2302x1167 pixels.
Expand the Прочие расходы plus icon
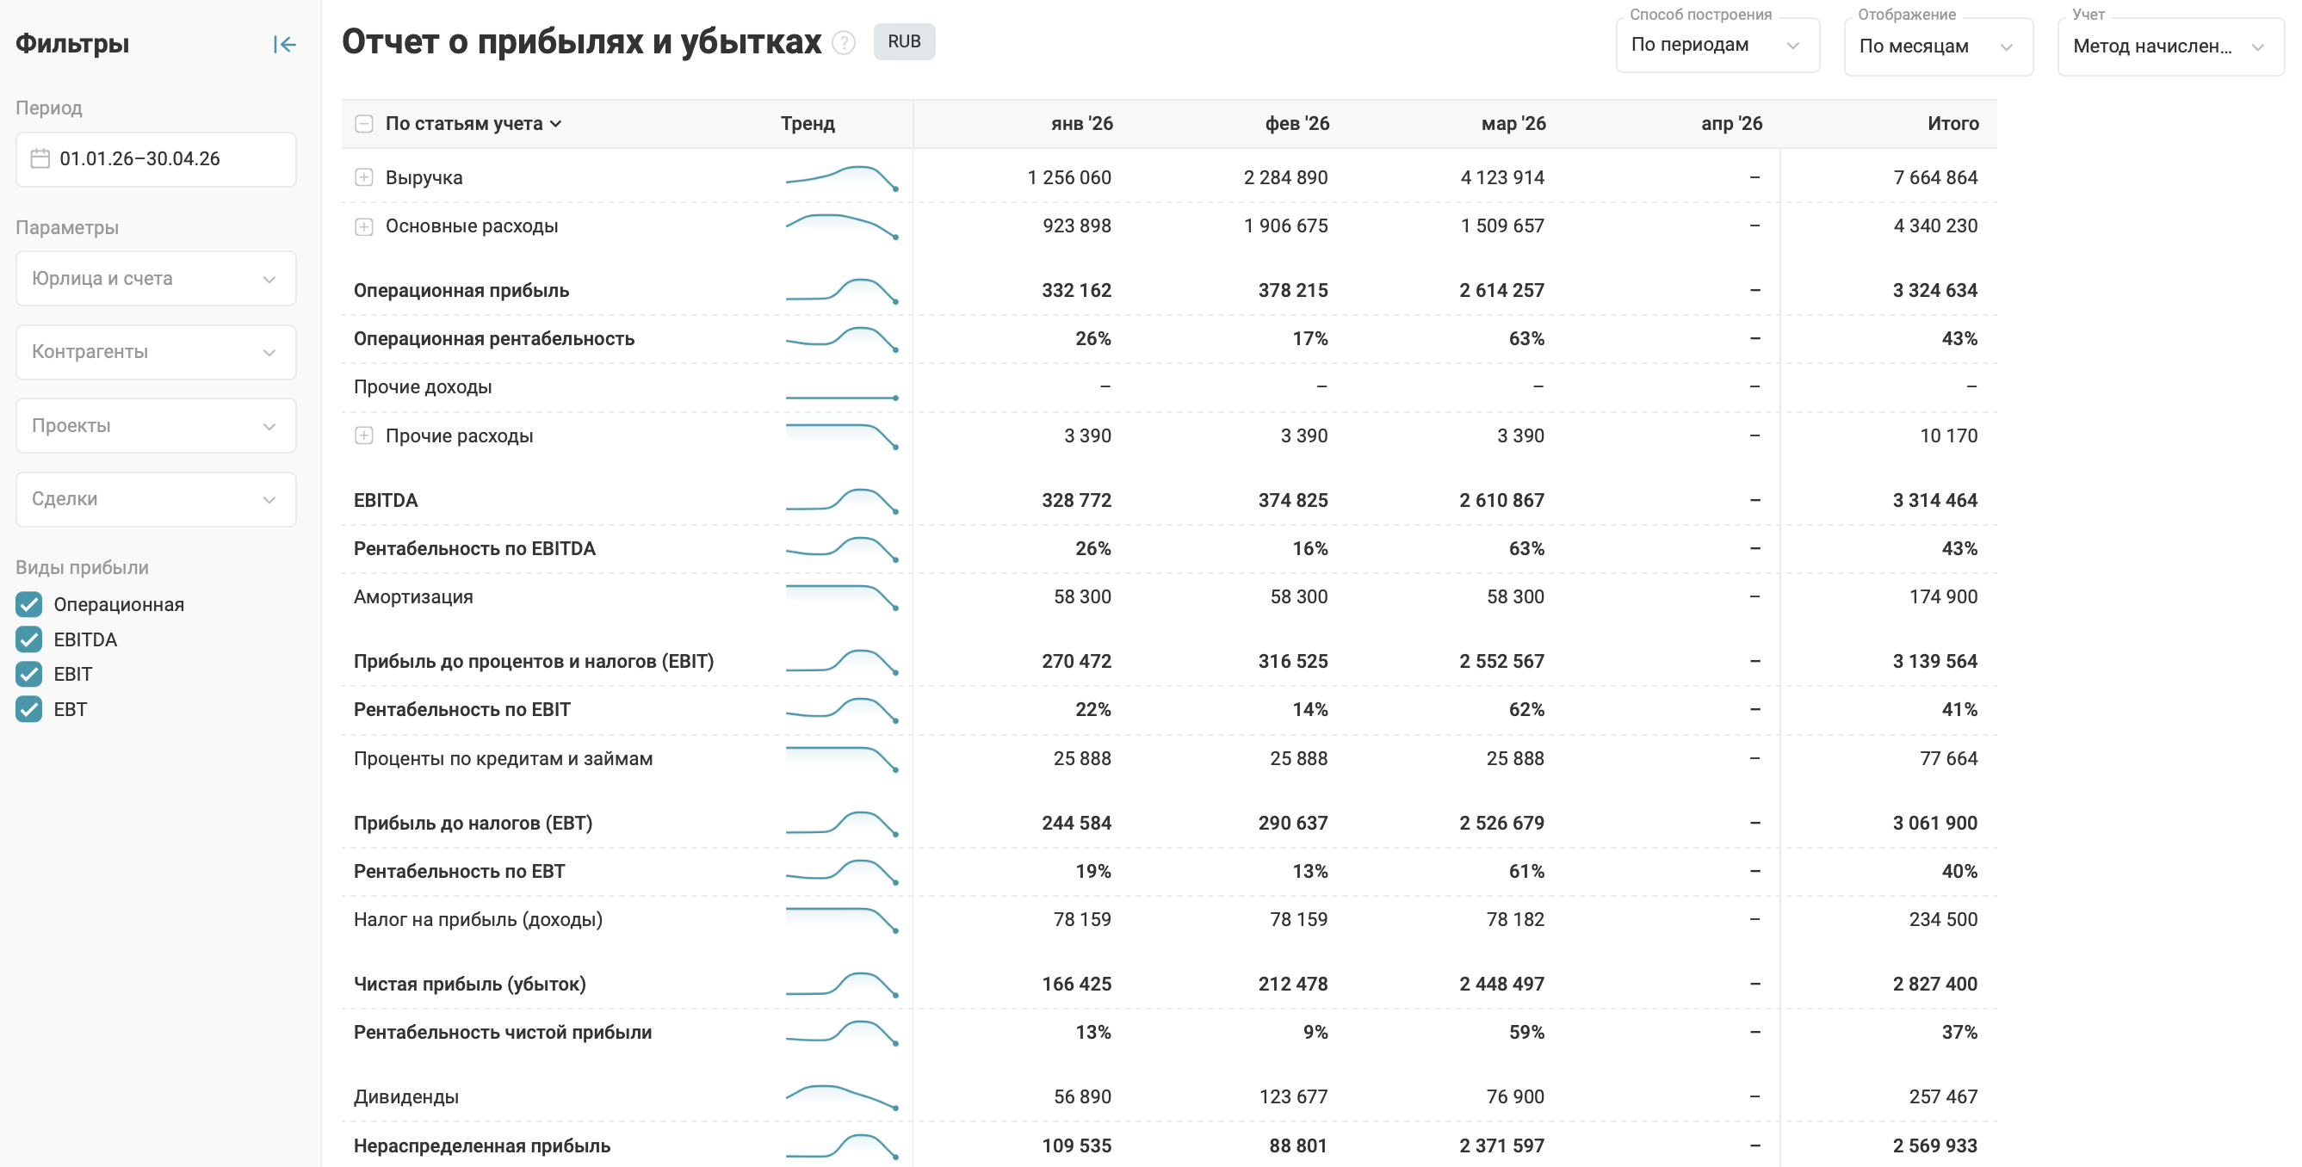click(363, 436)
